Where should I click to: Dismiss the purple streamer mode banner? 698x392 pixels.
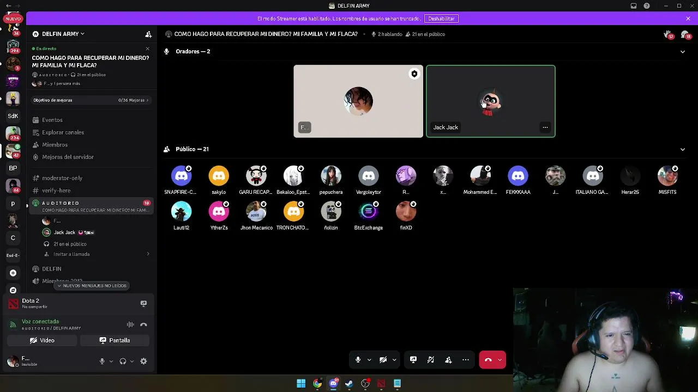688,19
